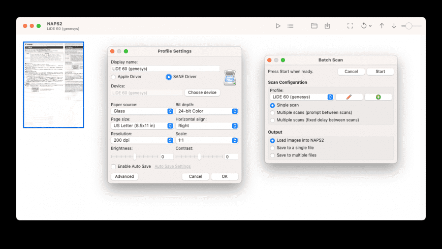Start a scan with the play icon
Viewport: 442px width, 249px height.
pyautogui.click(x=278, y=26)
